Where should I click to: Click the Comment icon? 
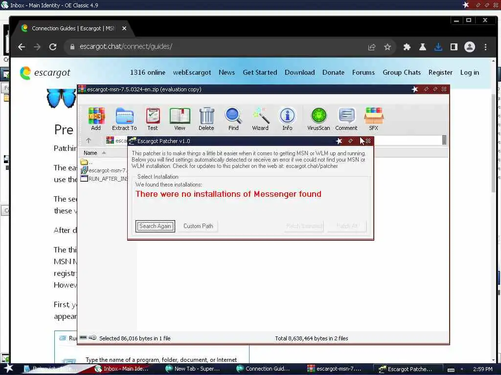coord(346,119)
